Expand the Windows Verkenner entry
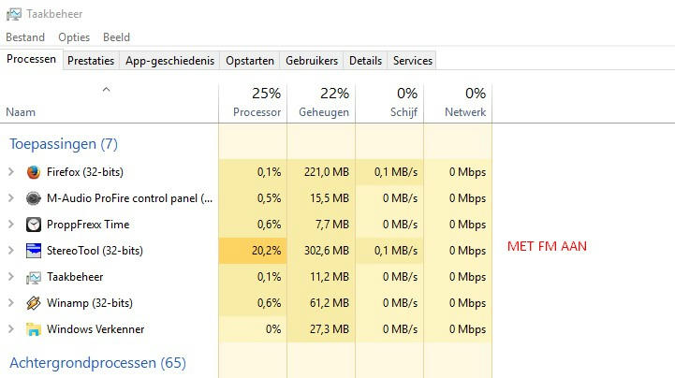The width and height of the screenshot is (675, 378). pos(11,329)
